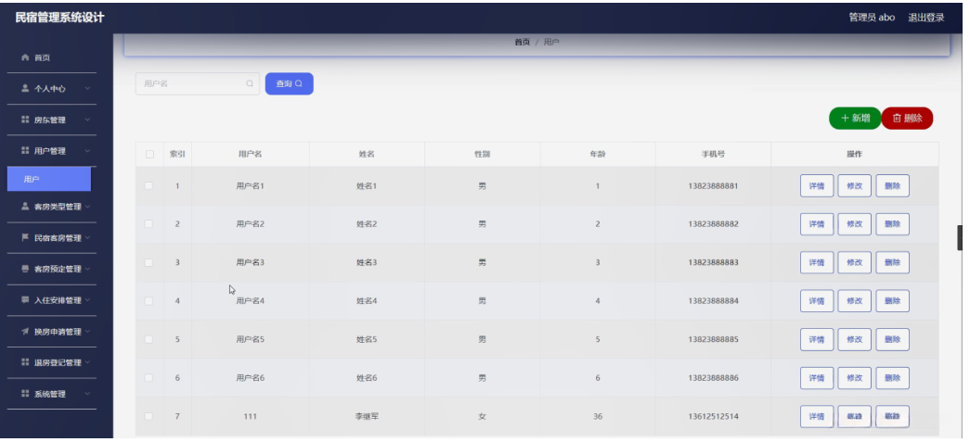The image size is (970, 442).
Task: Check the box for row 用户名5
Action: pyautogui.click(x=149, y=339)
